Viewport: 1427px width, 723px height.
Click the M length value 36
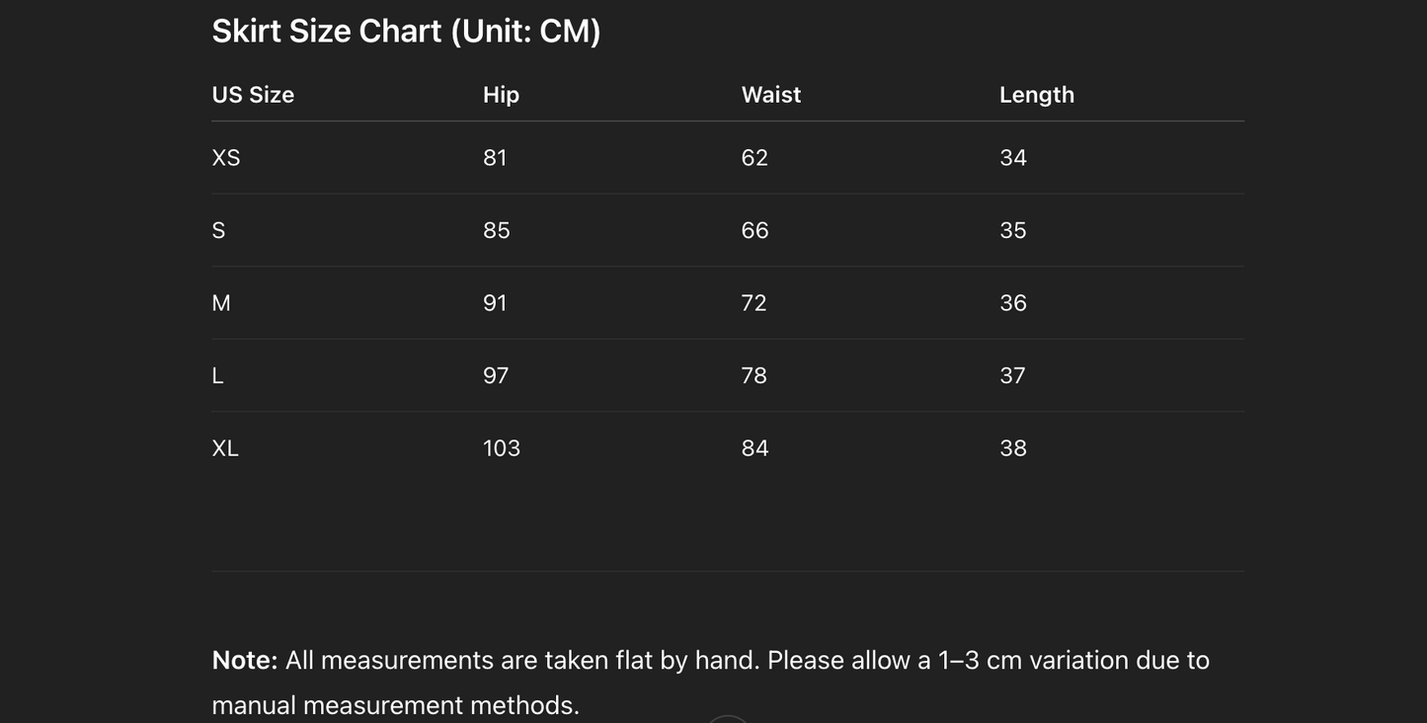click(x=1013, y=303)
